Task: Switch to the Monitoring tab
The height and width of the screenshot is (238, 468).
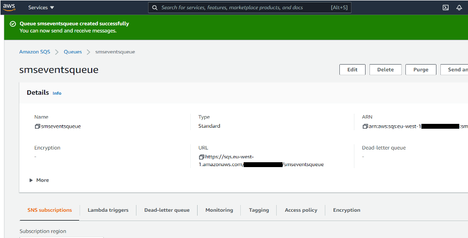Action: pyautogui.click(x=219, y=210)
